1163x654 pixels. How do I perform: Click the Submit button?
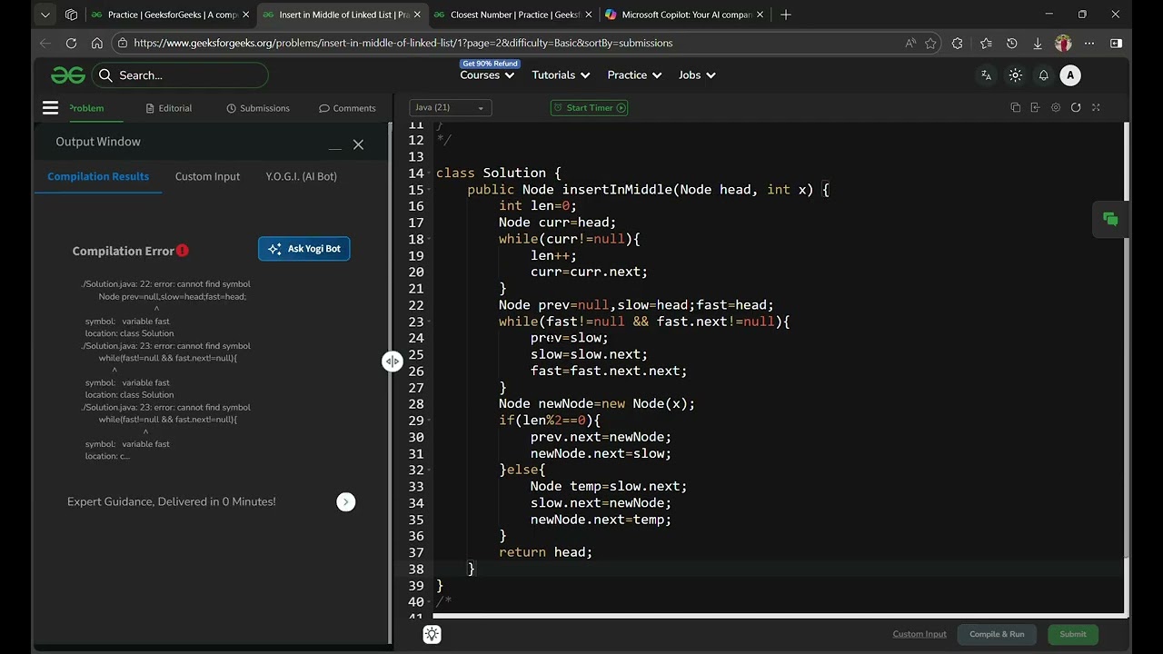[1072, 634]
